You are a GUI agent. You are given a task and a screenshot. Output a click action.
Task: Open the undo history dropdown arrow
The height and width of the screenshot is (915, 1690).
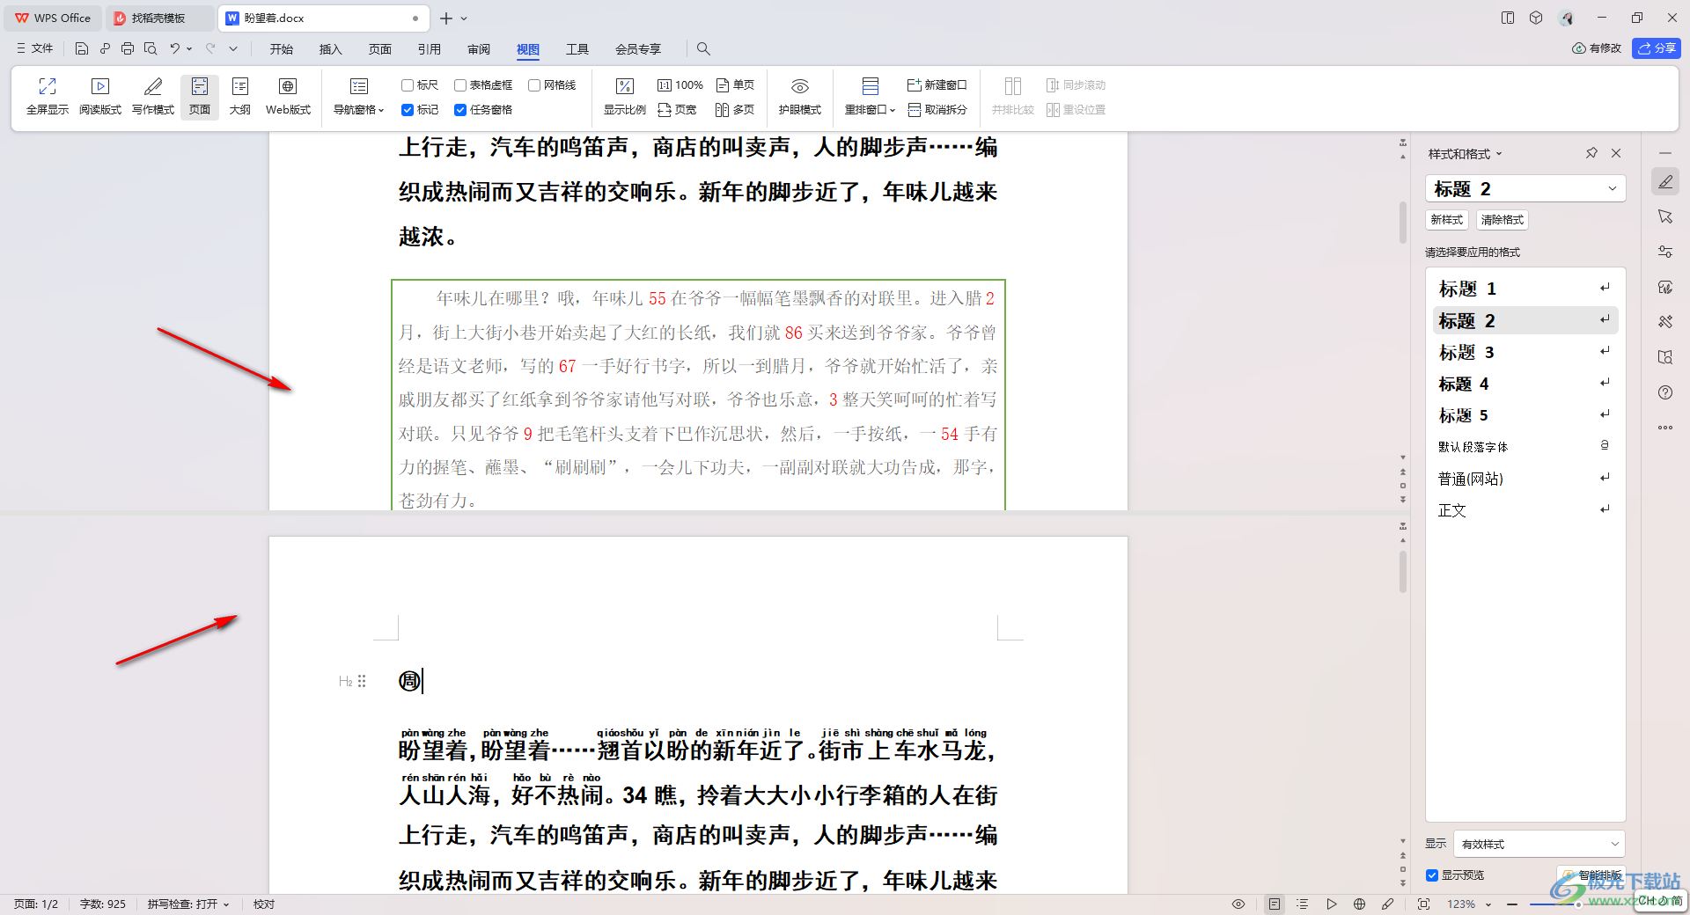tap(189, 48)
